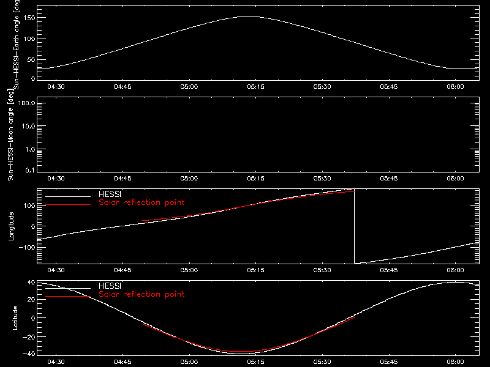
Task: Click the 20 tick label on Latitude axis
Action: (x=31, y=300)
